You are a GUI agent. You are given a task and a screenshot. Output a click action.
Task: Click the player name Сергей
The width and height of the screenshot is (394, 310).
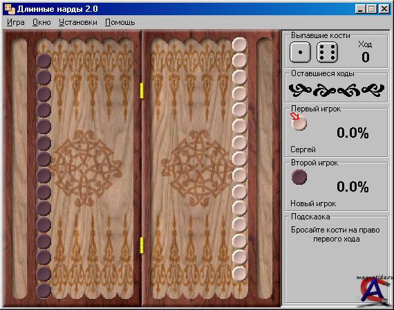[303, 149]
